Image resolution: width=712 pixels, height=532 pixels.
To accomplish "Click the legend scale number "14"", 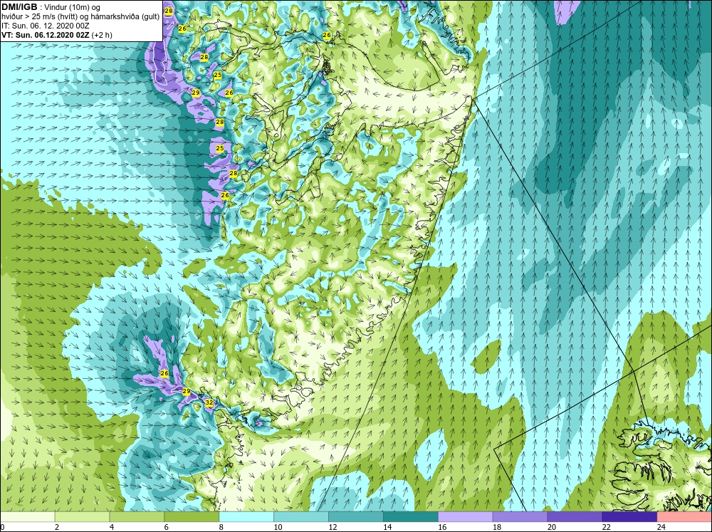I will (x=387, y=527).
